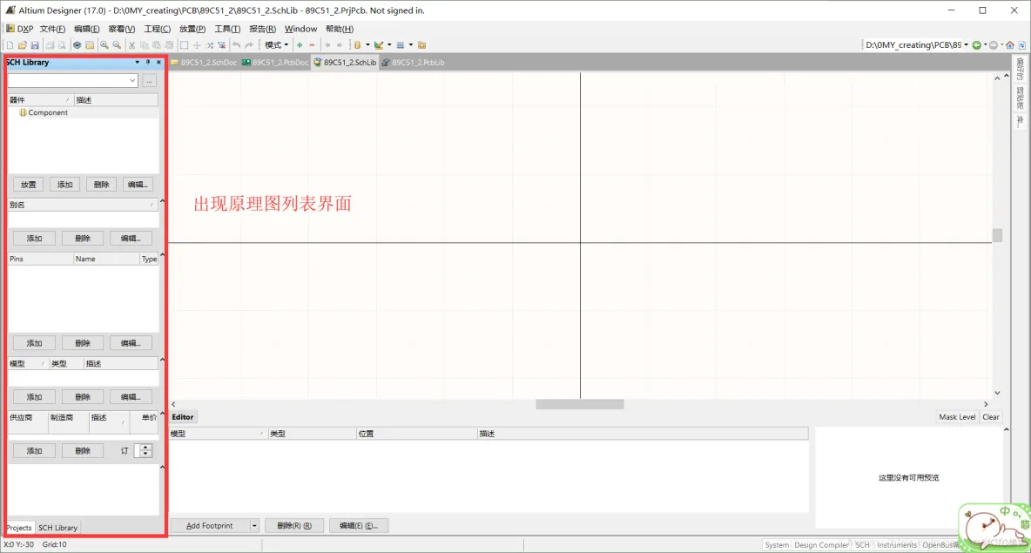Click the green navigate back icon

(976, 45)
